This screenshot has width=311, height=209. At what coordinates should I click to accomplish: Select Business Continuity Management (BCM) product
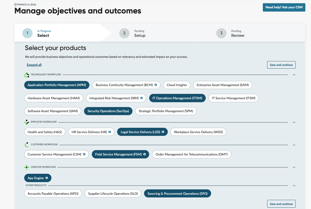(126, 85)
